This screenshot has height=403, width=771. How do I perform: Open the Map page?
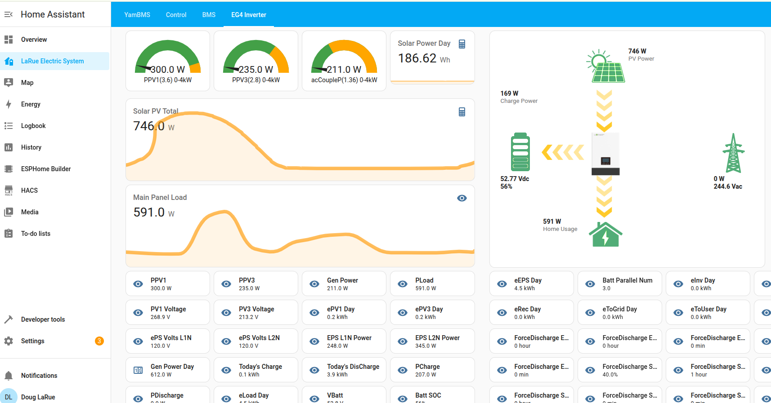(x=55, y=83)
